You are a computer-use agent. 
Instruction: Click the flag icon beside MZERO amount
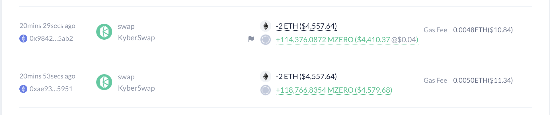point(251,39)
